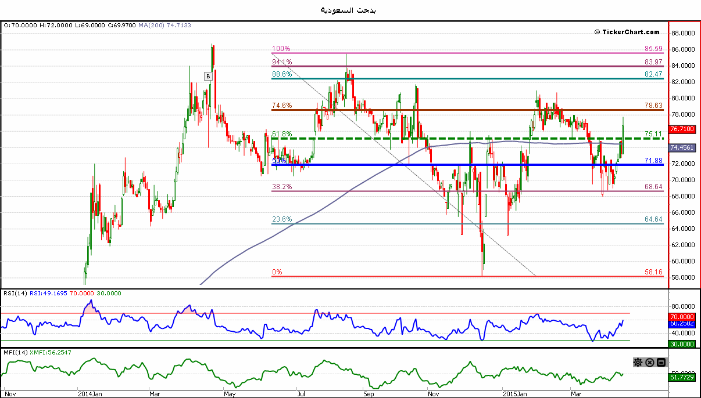The image size is (701, 398).
Task: Click the 62.0000 price axis label
Action: [682, 245]
